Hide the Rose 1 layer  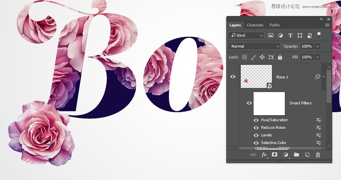tap(233, 76)
